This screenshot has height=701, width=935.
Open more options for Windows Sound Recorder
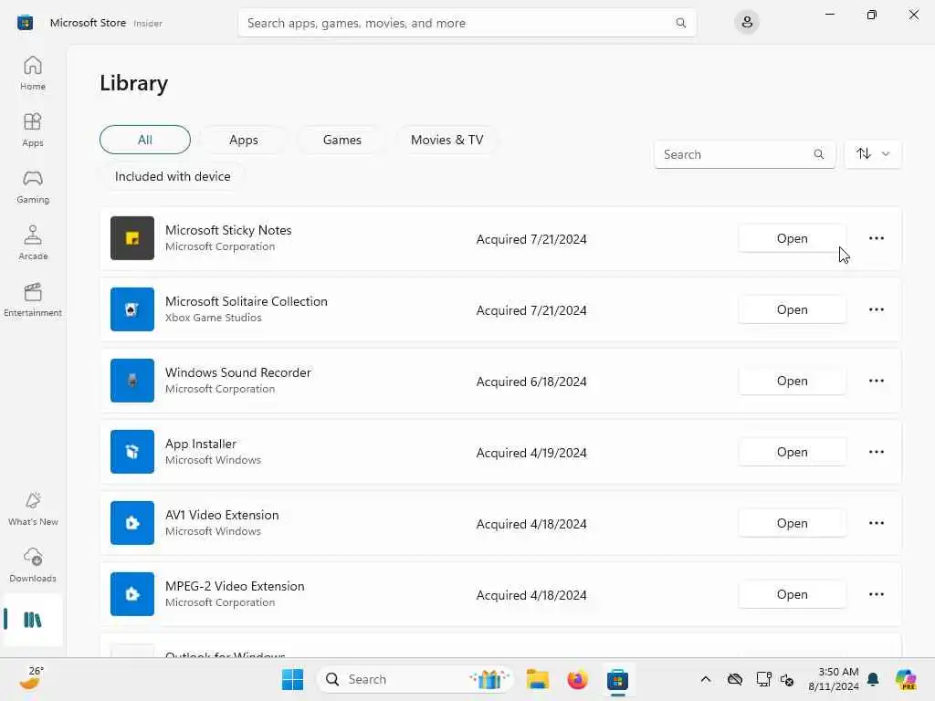pos(876,381)
